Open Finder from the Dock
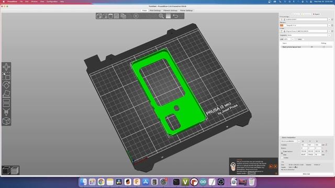This screenshot has width=335, height=188. point(83,182)
